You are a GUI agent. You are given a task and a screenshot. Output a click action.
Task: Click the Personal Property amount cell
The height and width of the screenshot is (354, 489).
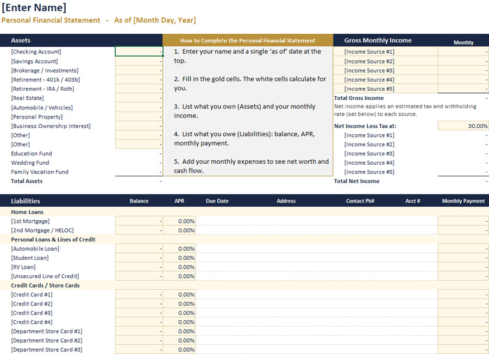[139, 116]
